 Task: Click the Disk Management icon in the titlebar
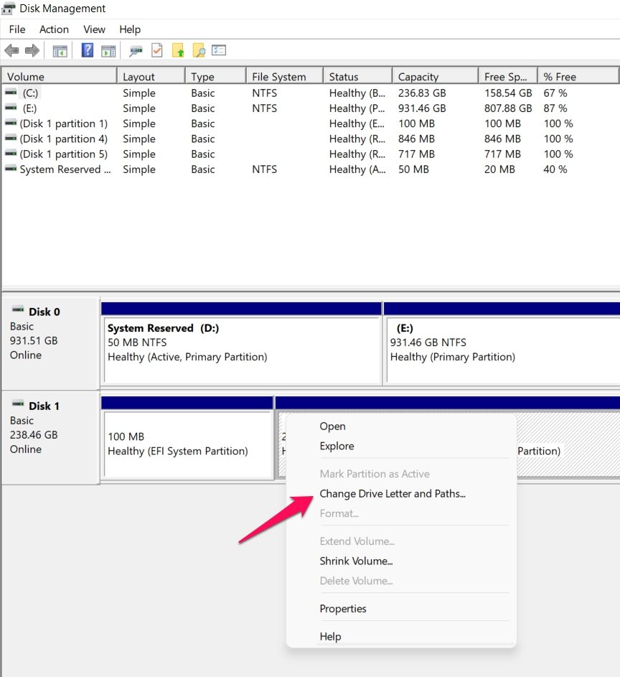point(9,9)
